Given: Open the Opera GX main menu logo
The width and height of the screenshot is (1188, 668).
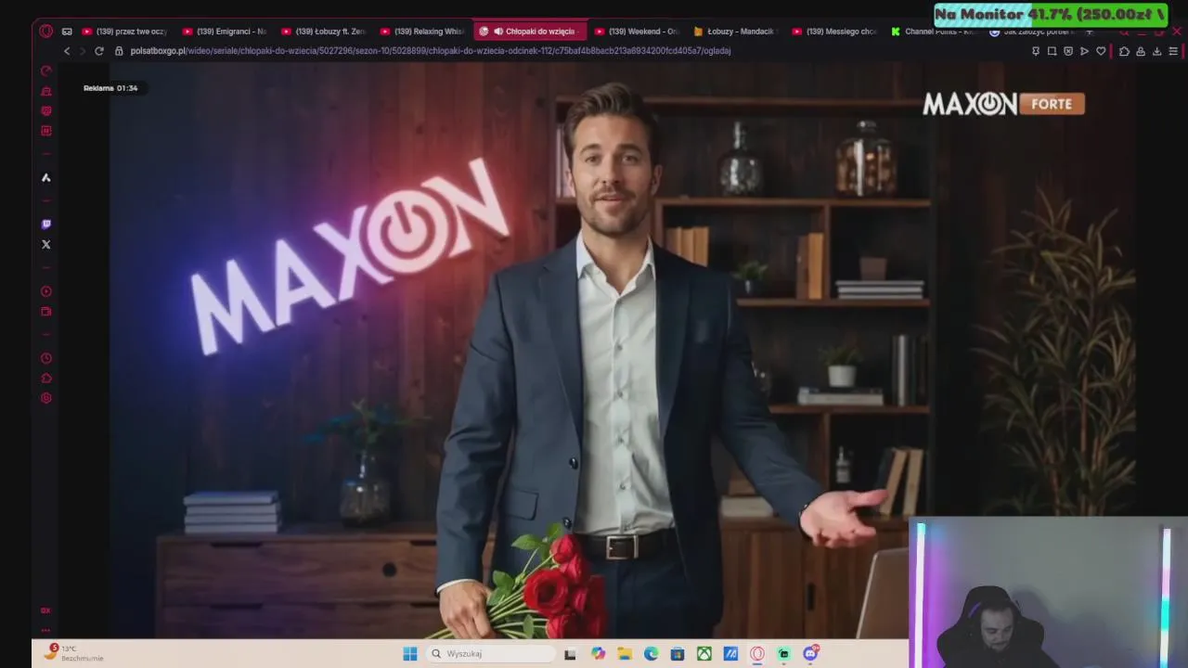Looking at the screenshot, I should tap(45, 31).
